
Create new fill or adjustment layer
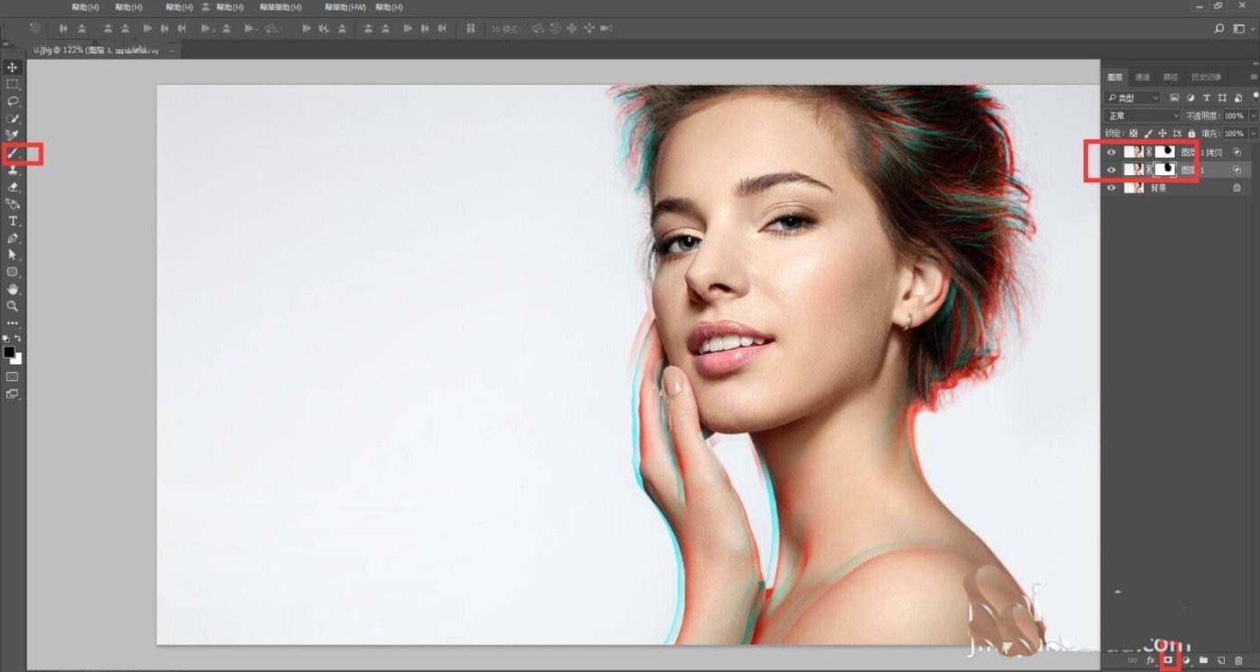pyautogui.click(x=1186, y=661)
